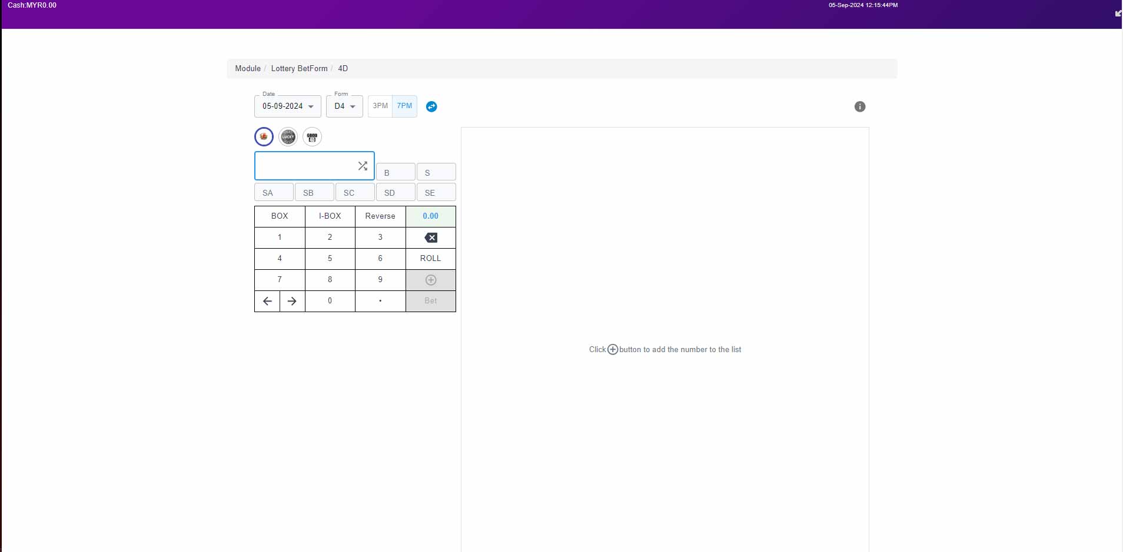Open Lottery BetForm breadcrumb link
The height and width of the screenshot is (552, 1123).
pyautogui.click(x=299, y=69)
